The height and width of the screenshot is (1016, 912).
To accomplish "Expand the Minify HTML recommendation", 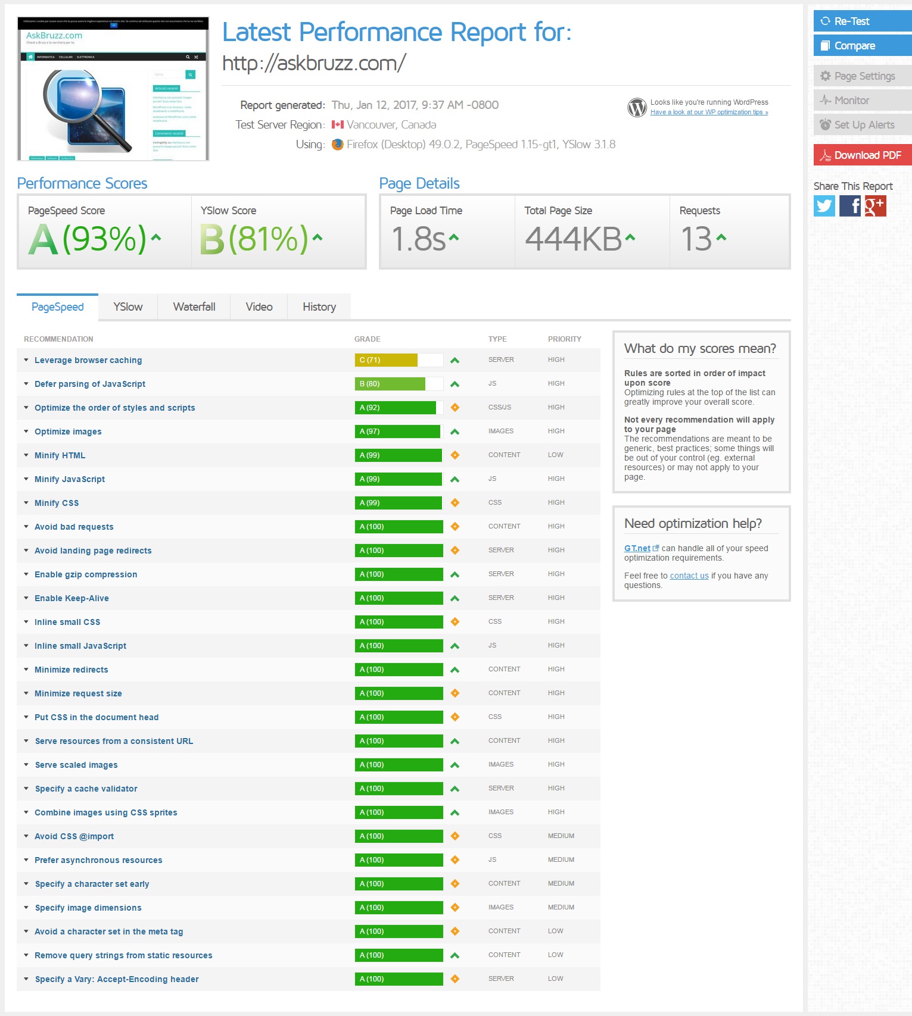I will click(x=26, y=455).
